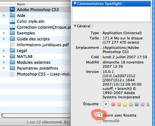Screen dimensions: 155x126
Task: Click the Legal folder icon
Action: coord(12,50)
